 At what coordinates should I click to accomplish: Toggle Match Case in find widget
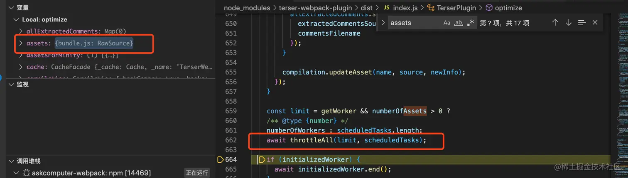pyautogui.click(x=447, y=23)
